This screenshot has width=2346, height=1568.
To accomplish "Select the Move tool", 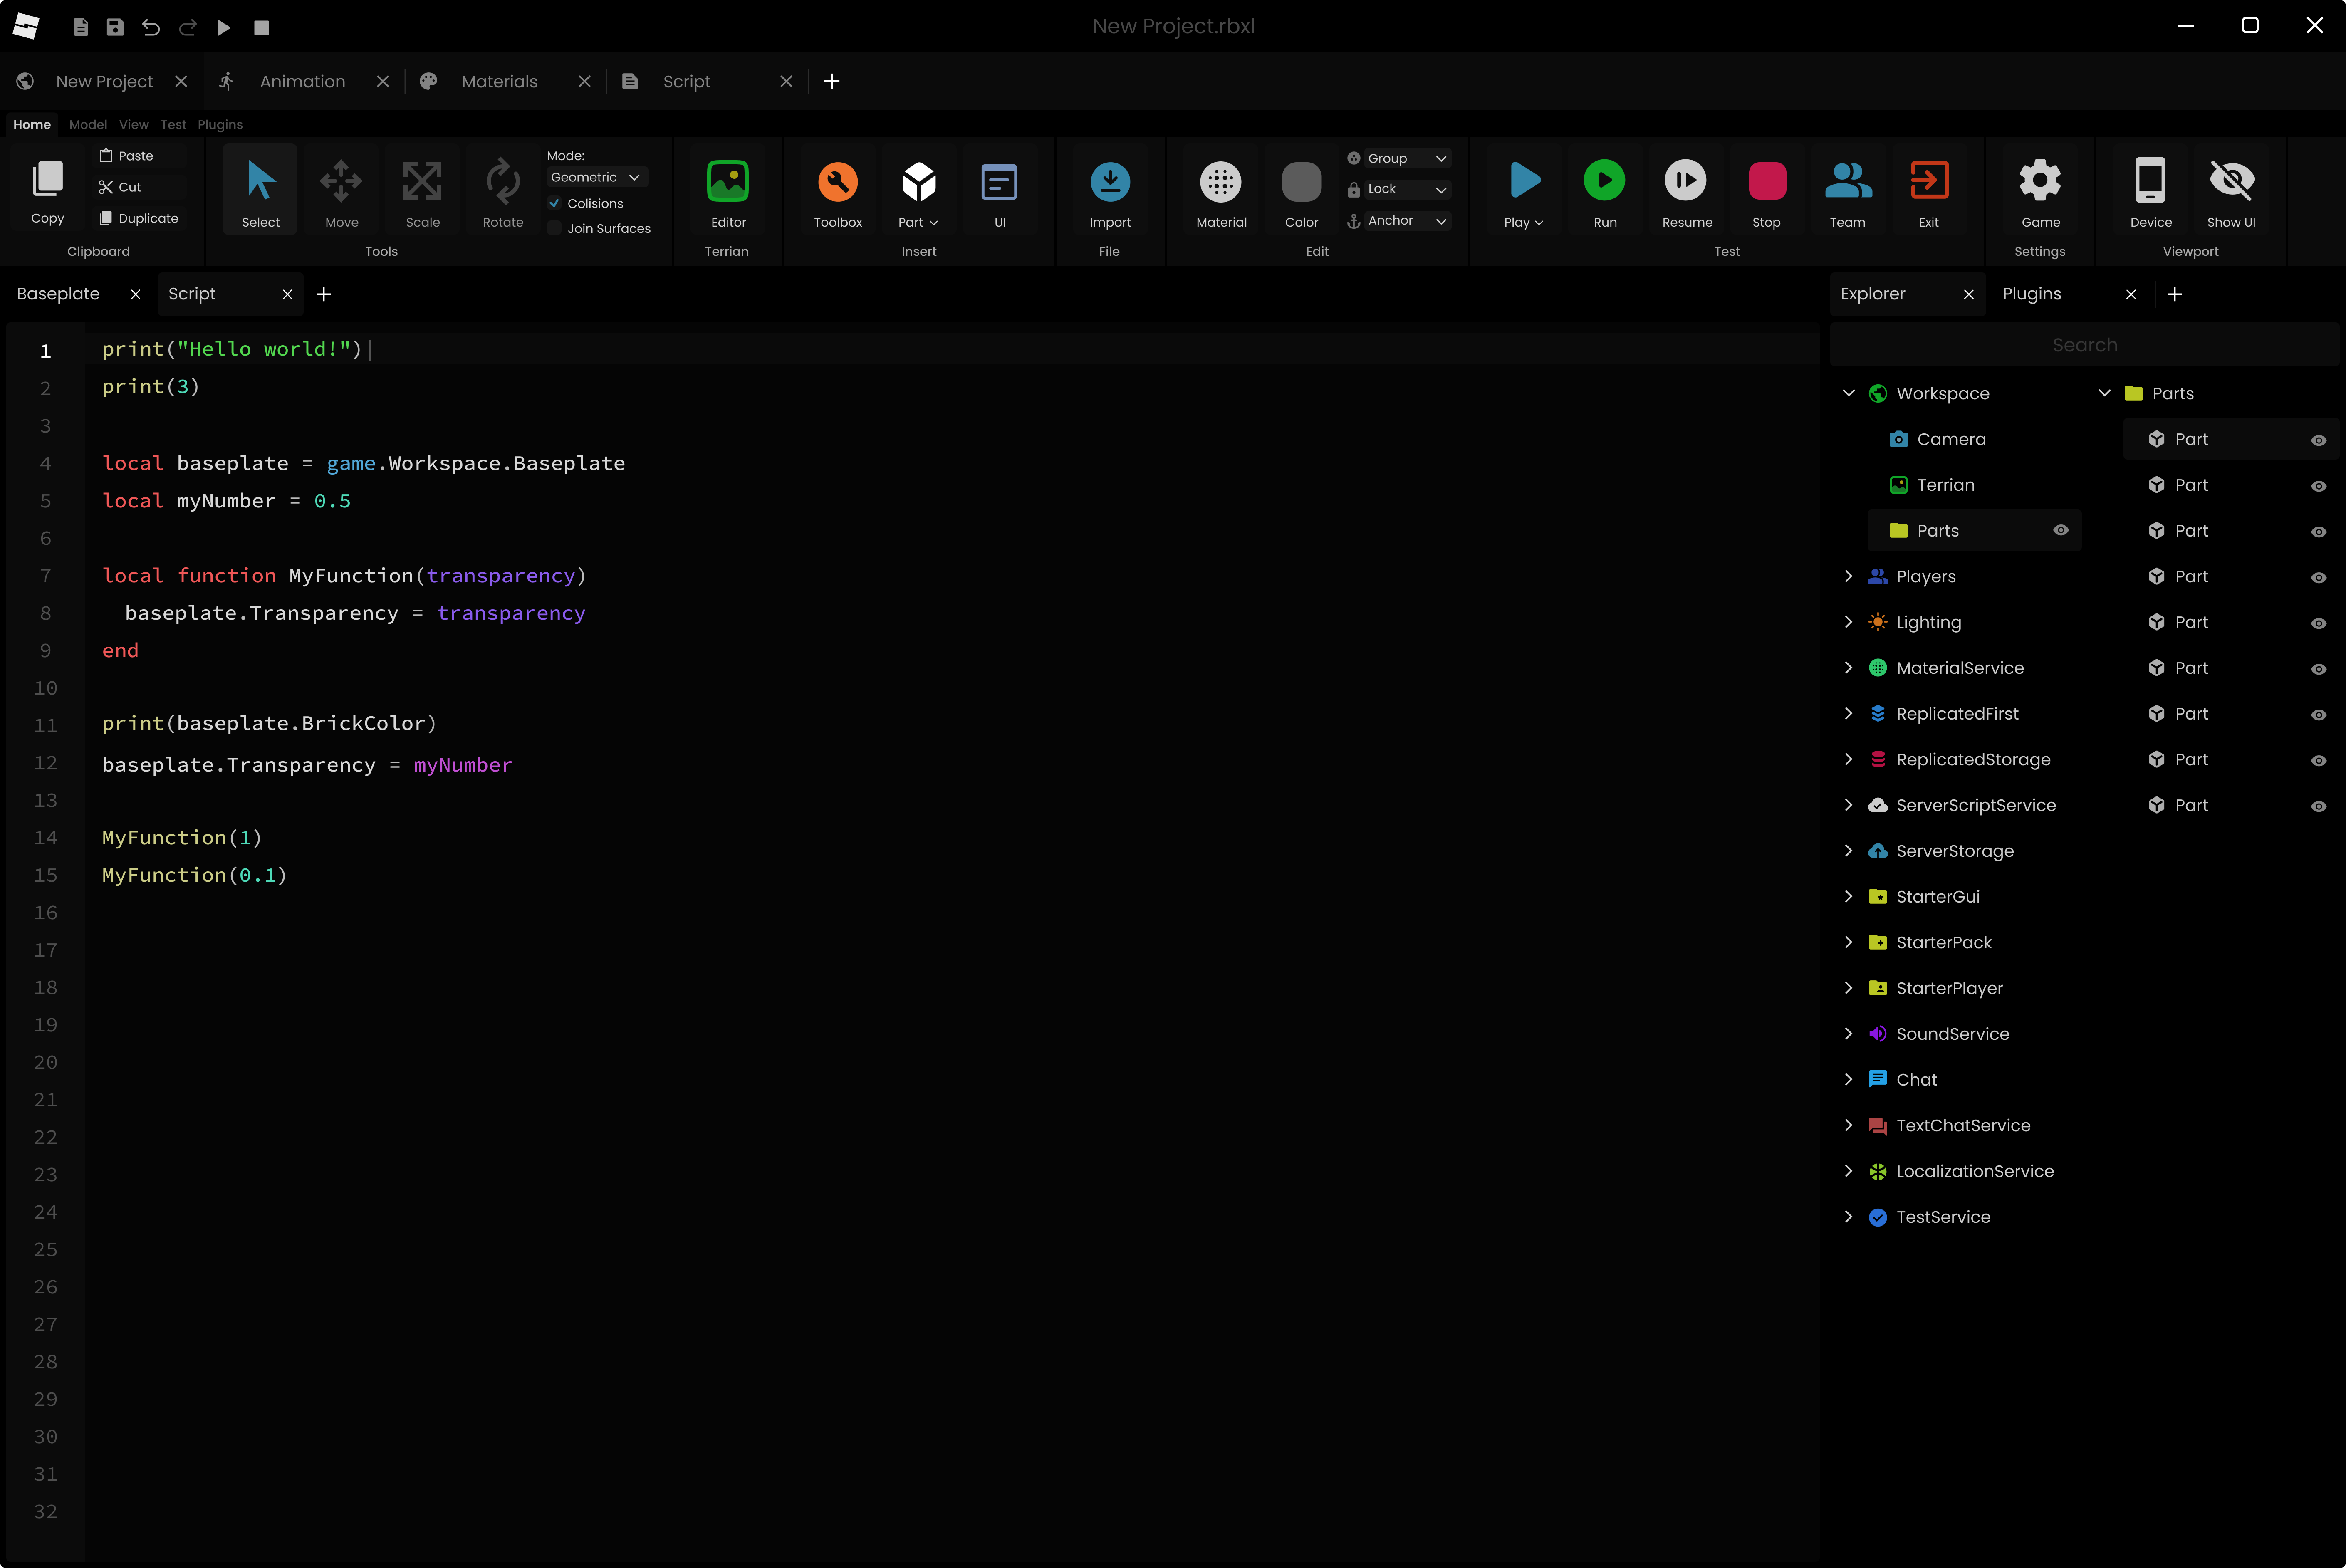I will click(x=341, y=190).
